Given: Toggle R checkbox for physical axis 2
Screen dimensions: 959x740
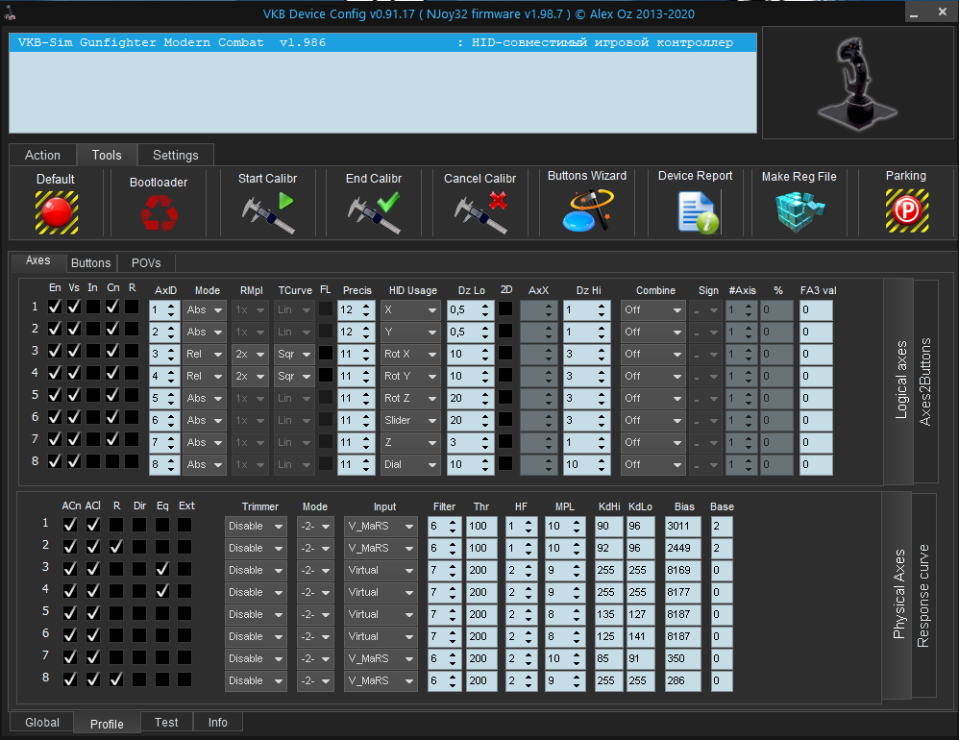Looking at the screenshot, I should 115,547.
